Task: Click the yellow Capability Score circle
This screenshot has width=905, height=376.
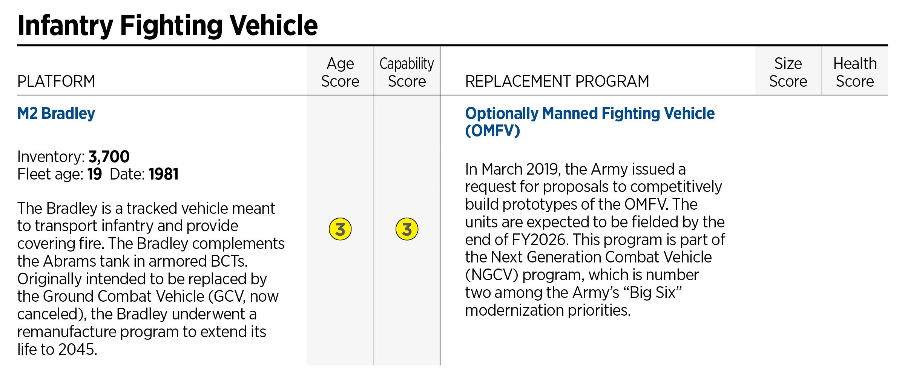Action: [x=406, y=229]
